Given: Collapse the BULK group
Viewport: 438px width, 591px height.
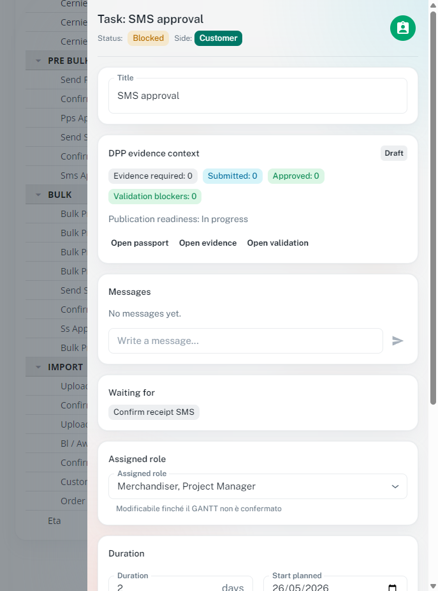Looking at the screenshot, I should point(38,195).
